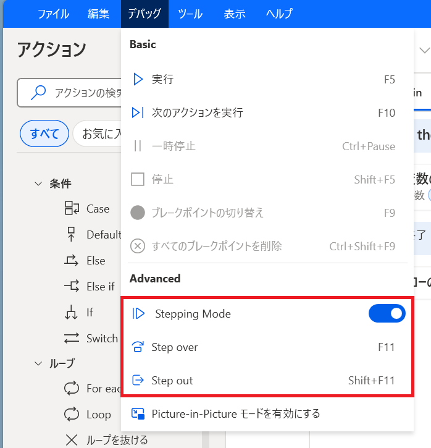This screenshot has height=448, width=431.
Task: Click the Picture-in-Picture mode icon
Action: coord(138,413)
